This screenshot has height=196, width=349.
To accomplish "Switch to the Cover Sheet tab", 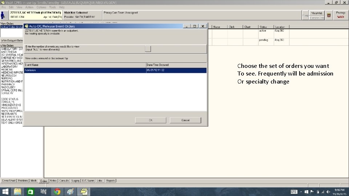I will (x=9, y=181).
